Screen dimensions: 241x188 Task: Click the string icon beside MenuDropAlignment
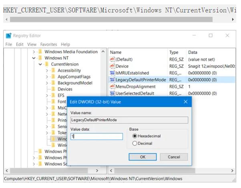(x=112, y=86)
